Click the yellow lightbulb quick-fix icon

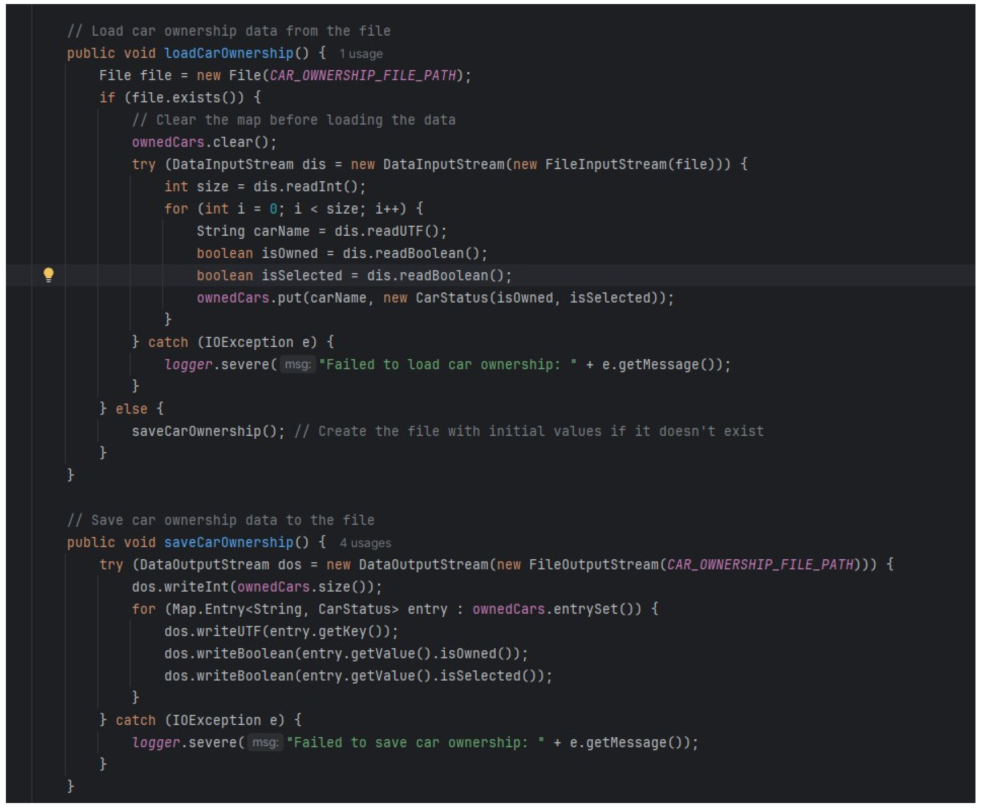tap(49, 275)
